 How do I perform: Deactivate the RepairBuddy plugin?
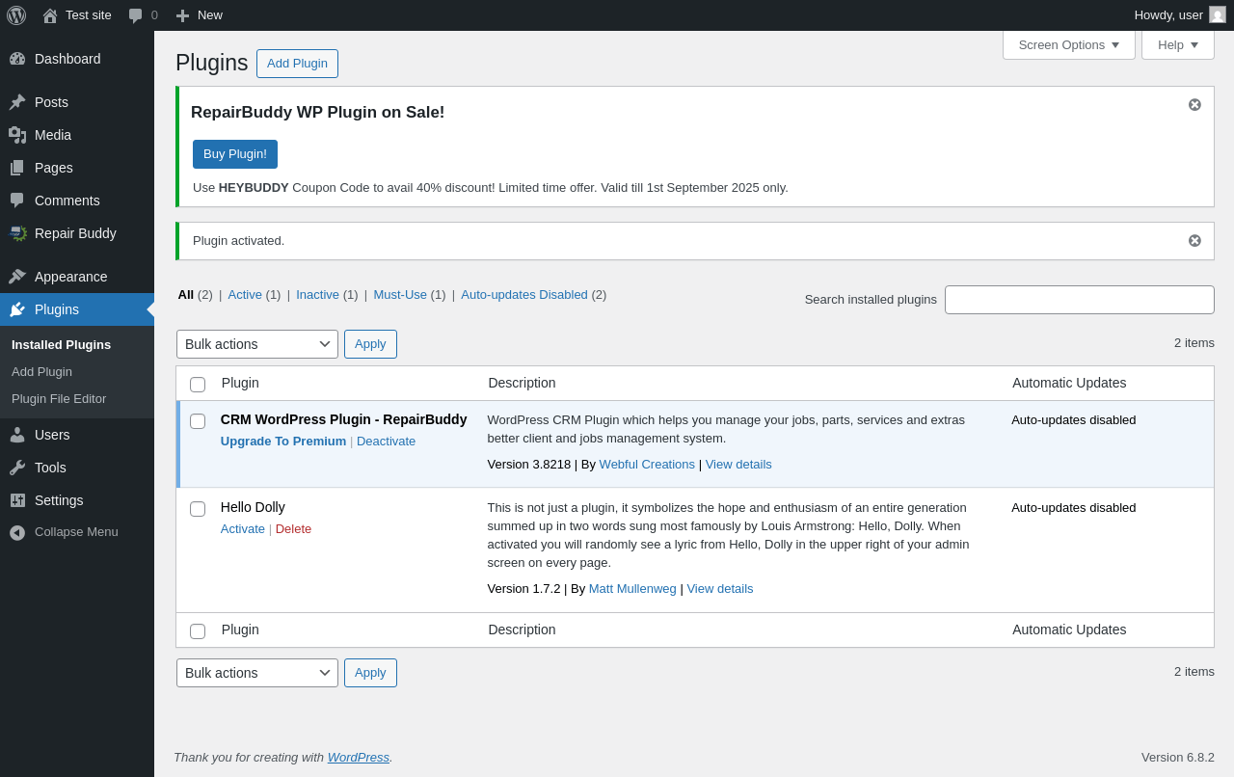coord(386,441)
